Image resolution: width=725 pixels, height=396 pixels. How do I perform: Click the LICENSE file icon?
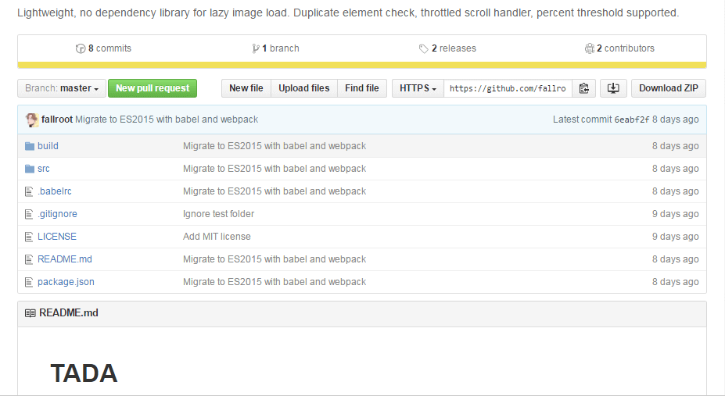29,237
